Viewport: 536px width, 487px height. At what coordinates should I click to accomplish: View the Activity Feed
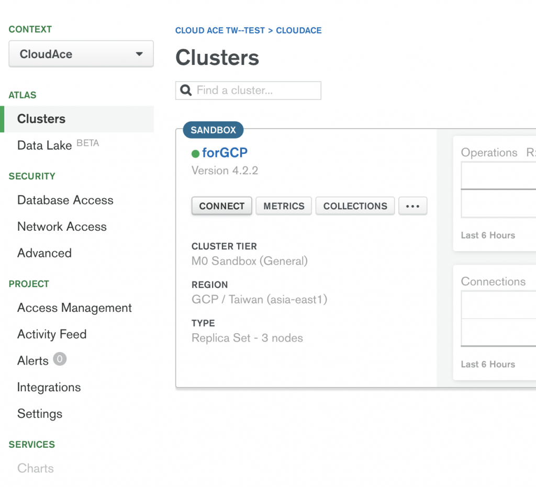click(52, 334)
